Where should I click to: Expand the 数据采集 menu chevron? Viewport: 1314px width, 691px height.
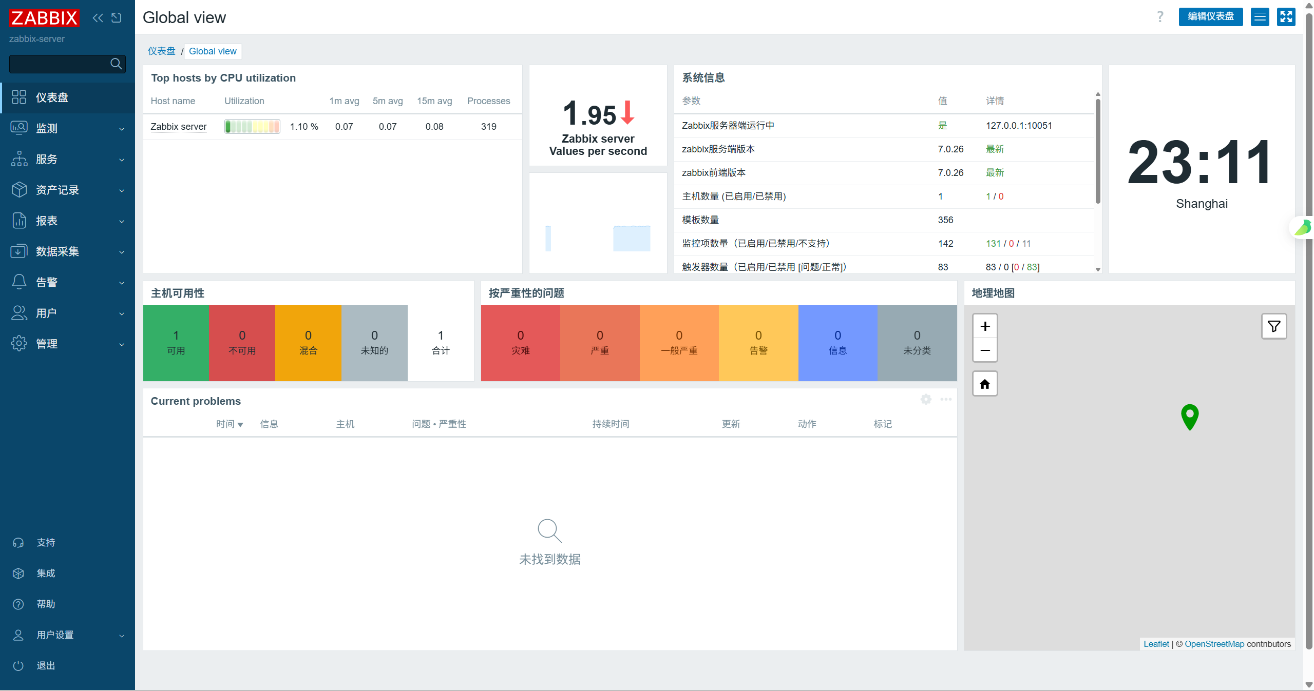click(x=122, y=252)
